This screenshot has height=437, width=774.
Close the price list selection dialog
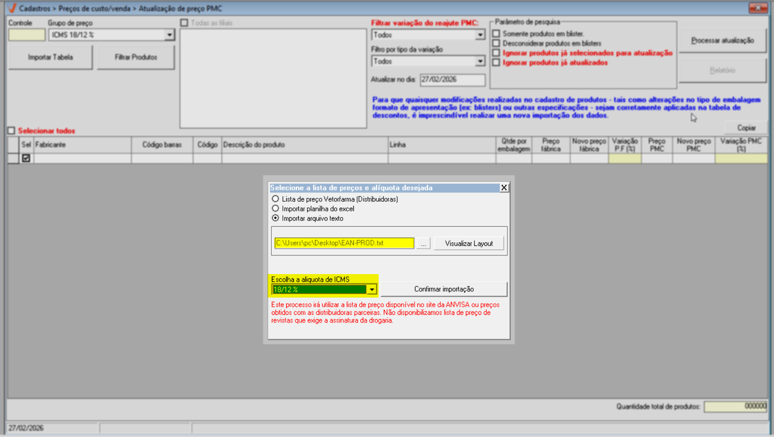(504, 188)
